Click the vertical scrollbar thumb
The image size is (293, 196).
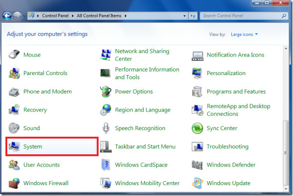tap(285, 153)
